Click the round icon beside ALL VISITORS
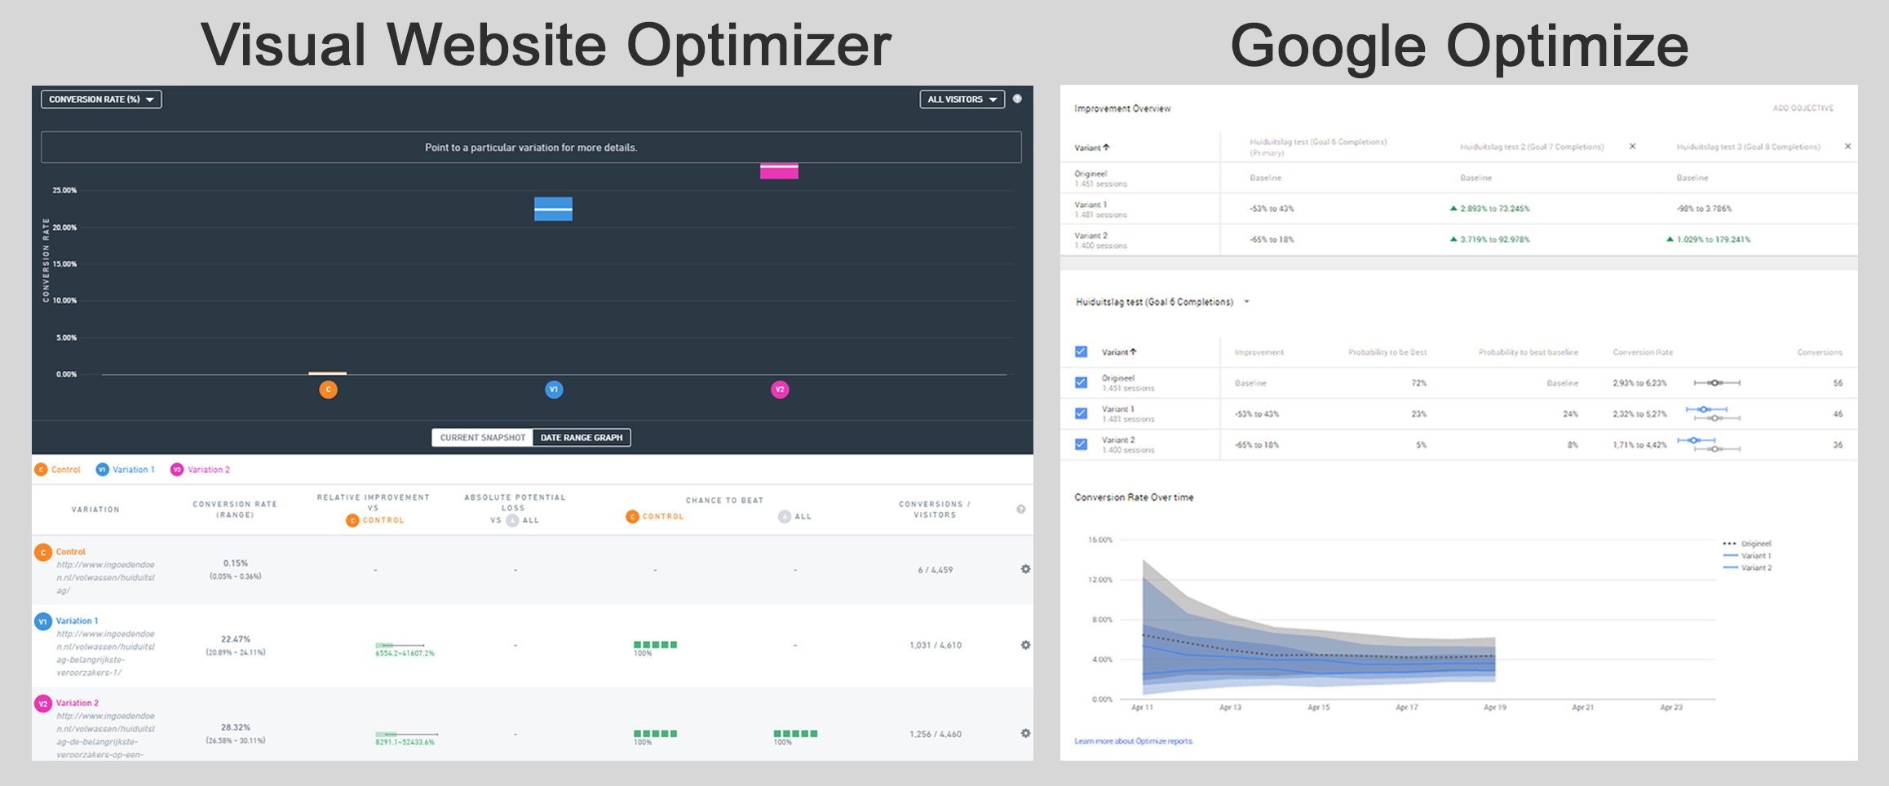 coord(1017,99)
